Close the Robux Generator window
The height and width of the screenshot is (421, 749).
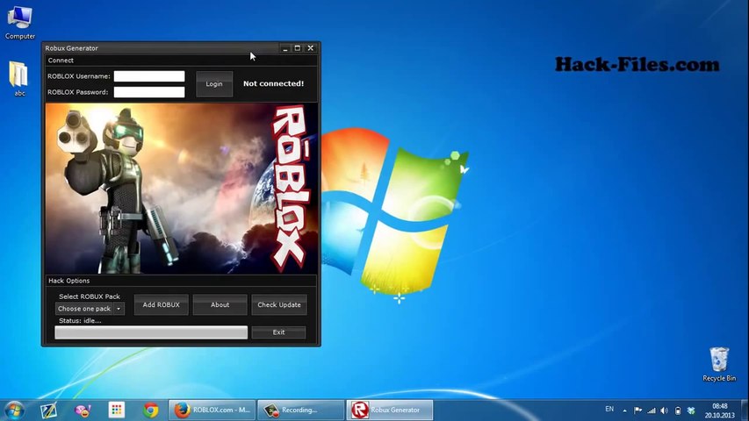tap(311, 48)
